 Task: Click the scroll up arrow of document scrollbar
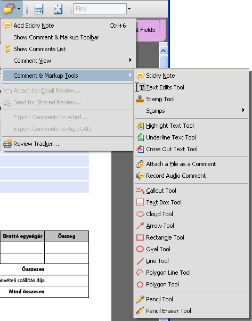(x=163, y=51)
